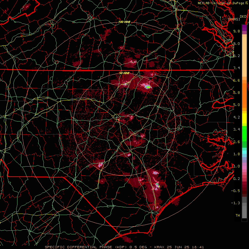Click the 4.2 value on the color scale
The image size is (249, 249).
coord(237,117)
